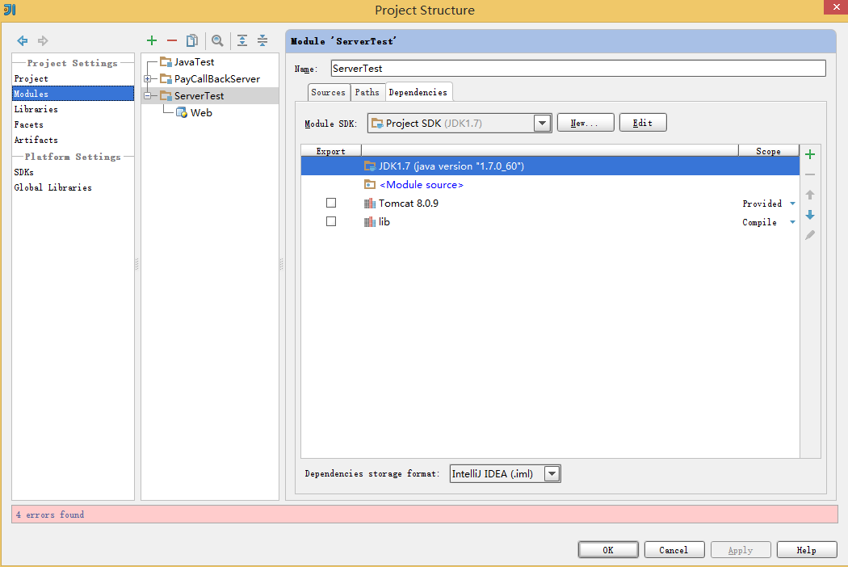Click the collapse all tree icon

point(262,40)
